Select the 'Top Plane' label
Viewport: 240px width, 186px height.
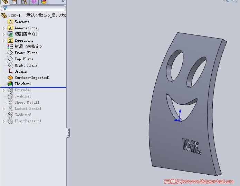pos(24,59)
